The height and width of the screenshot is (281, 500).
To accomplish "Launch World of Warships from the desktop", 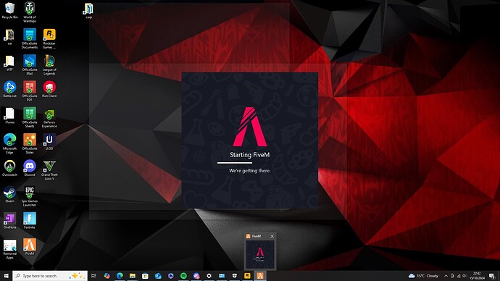I will [x=29, y=12].
